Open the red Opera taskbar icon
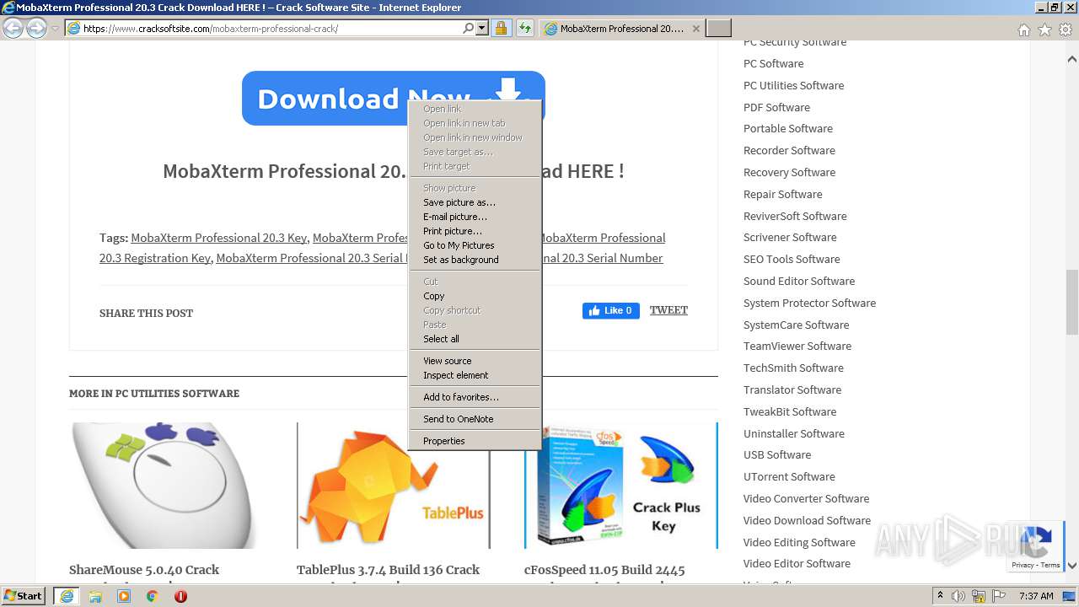 click(180, 596)
